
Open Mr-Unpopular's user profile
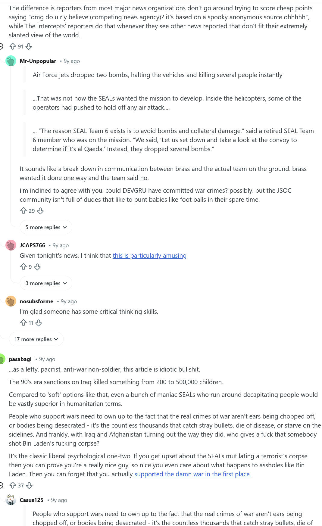38,61
